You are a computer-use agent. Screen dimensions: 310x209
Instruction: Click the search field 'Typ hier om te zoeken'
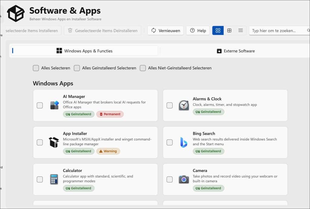[279, 31]
